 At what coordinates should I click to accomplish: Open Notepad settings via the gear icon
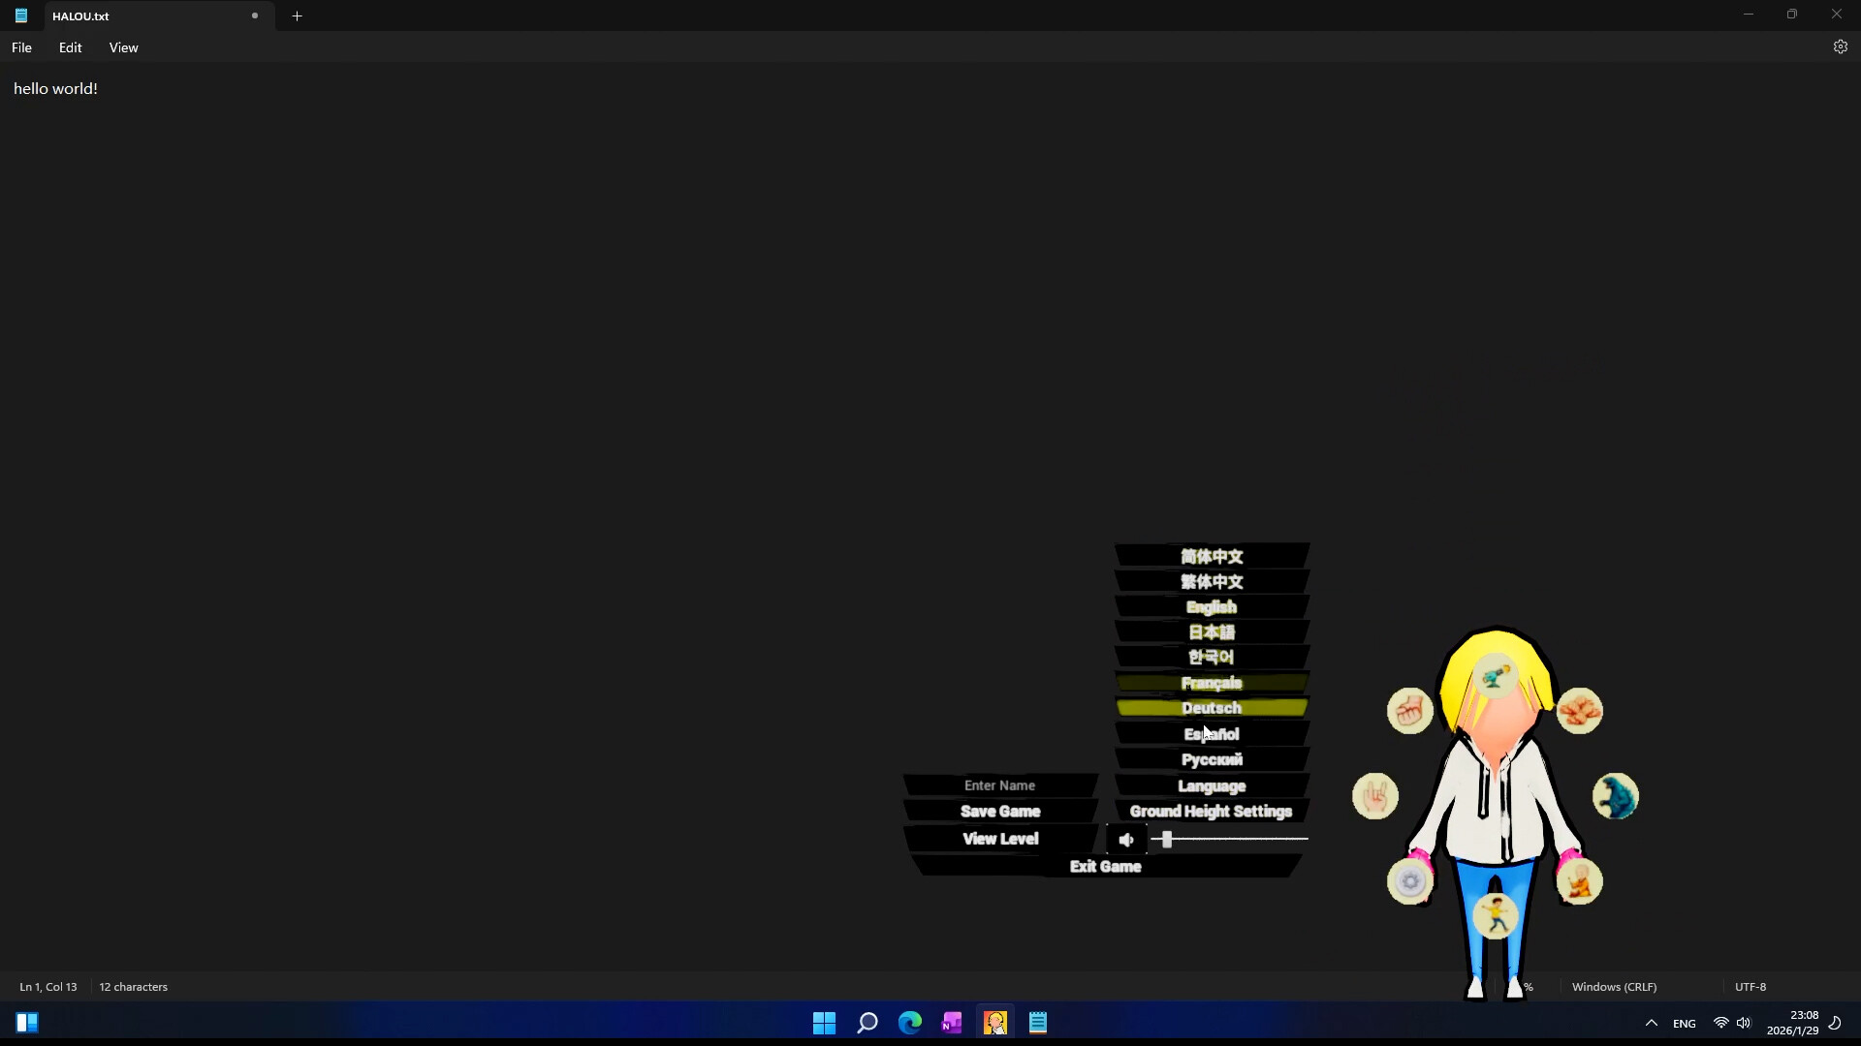click(1840, 46)
